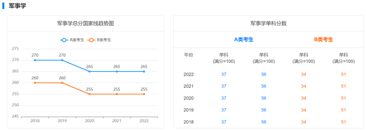Click the 军事学总分国家线趋势图 chart title
Screen dimensions: 366x131
click(x=85, y=23)
